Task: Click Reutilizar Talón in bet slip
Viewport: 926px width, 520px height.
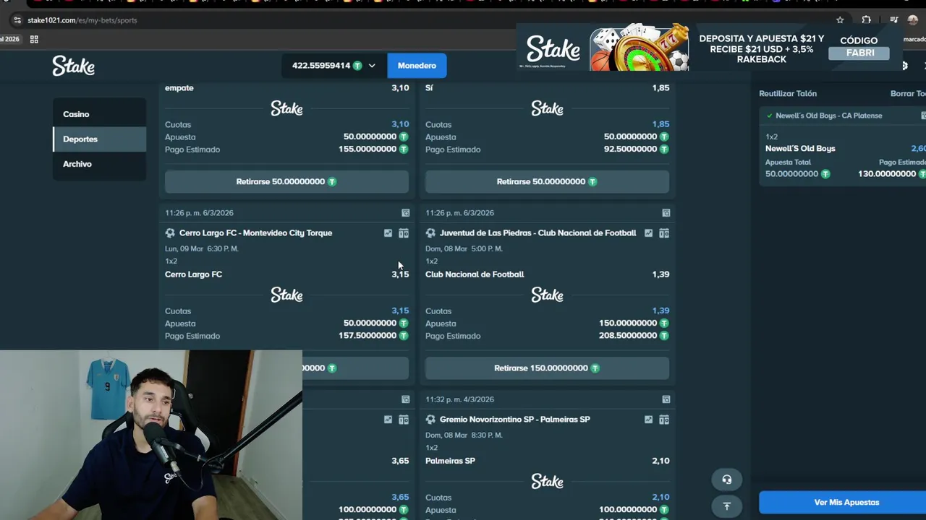Action: coord(788,93)
